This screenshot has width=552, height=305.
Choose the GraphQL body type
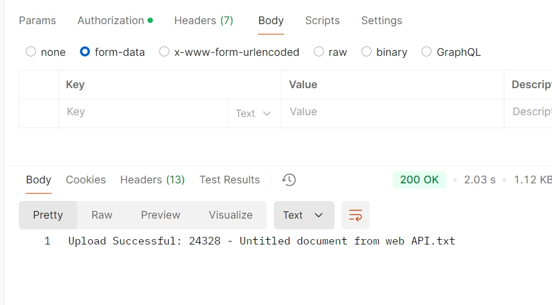click(x=426, y=52)
